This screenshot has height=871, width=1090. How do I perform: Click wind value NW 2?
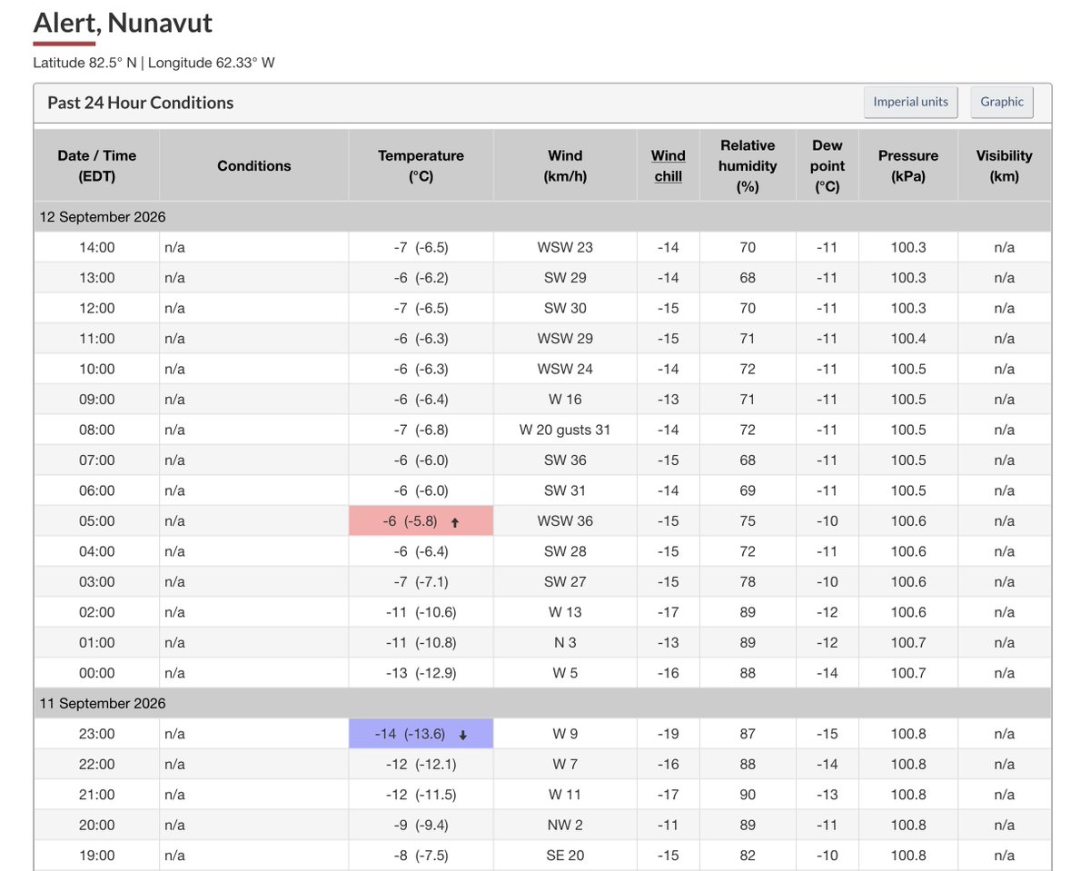point(565,825)
